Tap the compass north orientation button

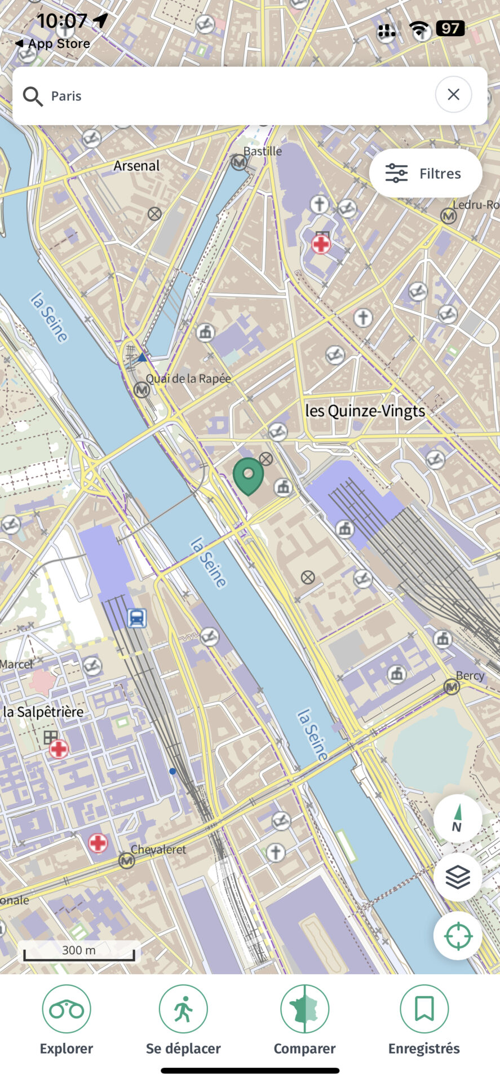click(457, 818)
